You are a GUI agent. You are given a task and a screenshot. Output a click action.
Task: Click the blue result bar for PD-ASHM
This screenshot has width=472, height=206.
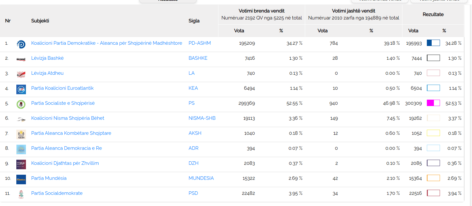[x=433, y=43]
